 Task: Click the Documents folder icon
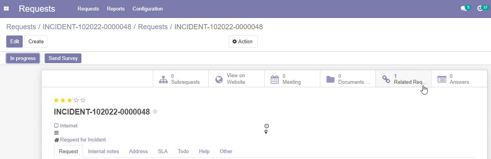click(330, 79)
